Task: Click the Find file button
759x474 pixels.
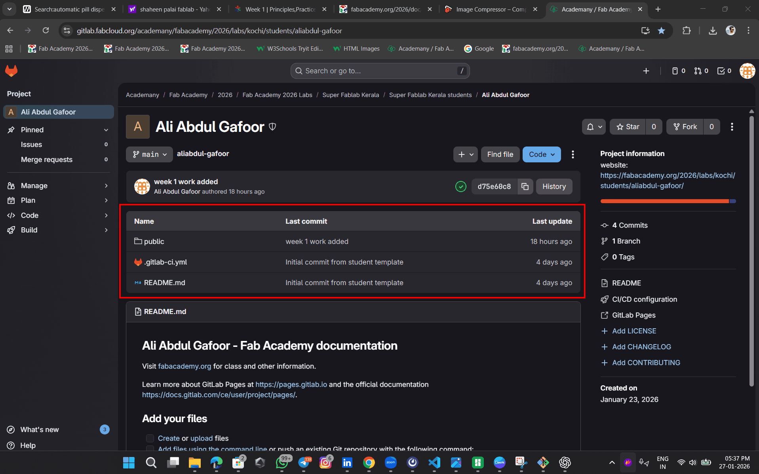Action: [500, 154]
